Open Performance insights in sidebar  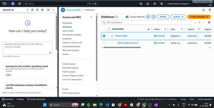pyautogui.click(x=72, y=35)
